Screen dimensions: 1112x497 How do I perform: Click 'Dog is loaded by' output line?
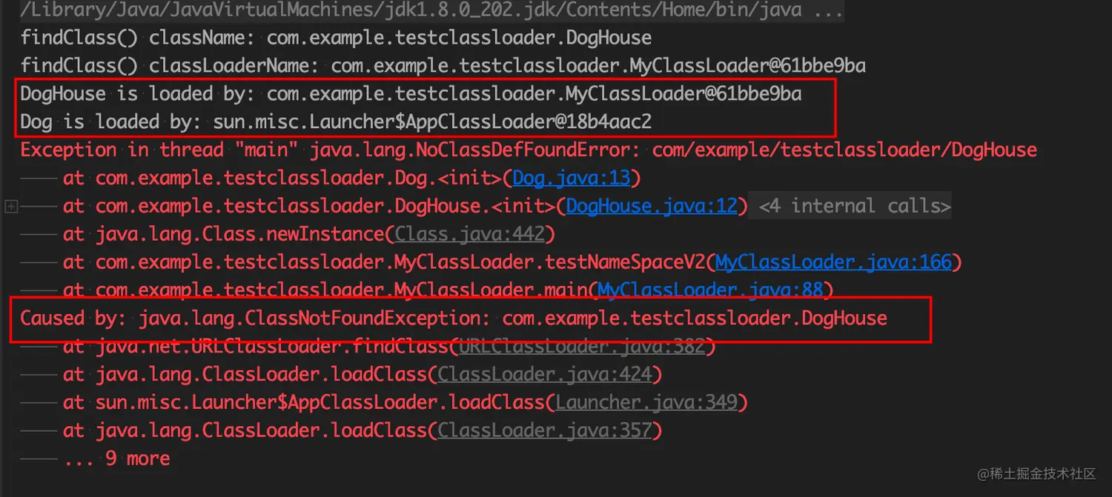(x=336, y=122)
